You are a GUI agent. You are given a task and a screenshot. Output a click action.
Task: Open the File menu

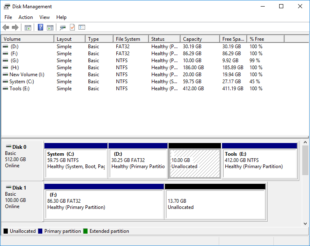click(8, 17)
